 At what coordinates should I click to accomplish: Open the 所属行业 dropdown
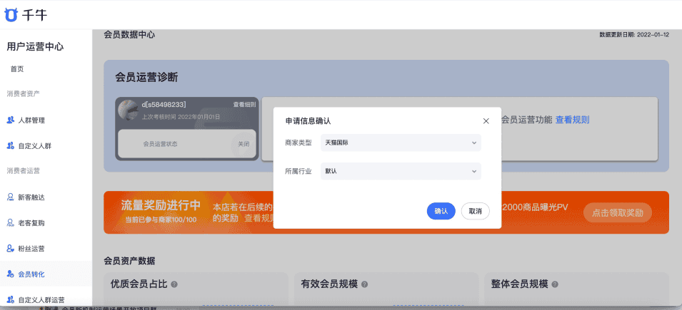point(401,171)
